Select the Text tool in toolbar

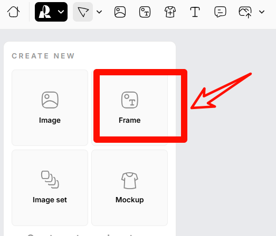[195, 12]
